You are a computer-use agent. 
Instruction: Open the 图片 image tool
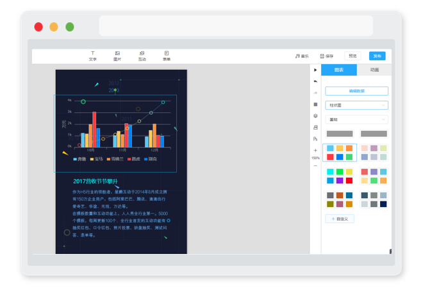point(117,56)
